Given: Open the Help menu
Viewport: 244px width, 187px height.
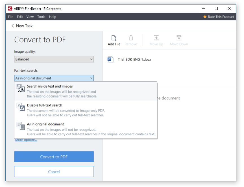Looking at the screenshot, I should pyautogui.click(x=53, y=17).
